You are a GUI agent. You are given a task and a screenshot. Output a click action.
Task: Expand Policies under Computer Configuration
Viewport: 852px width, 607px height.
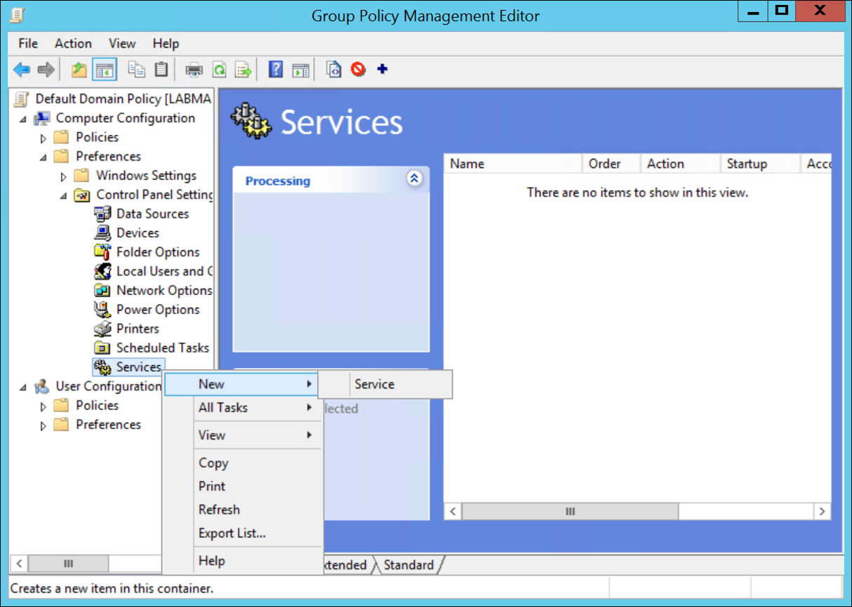44,138
